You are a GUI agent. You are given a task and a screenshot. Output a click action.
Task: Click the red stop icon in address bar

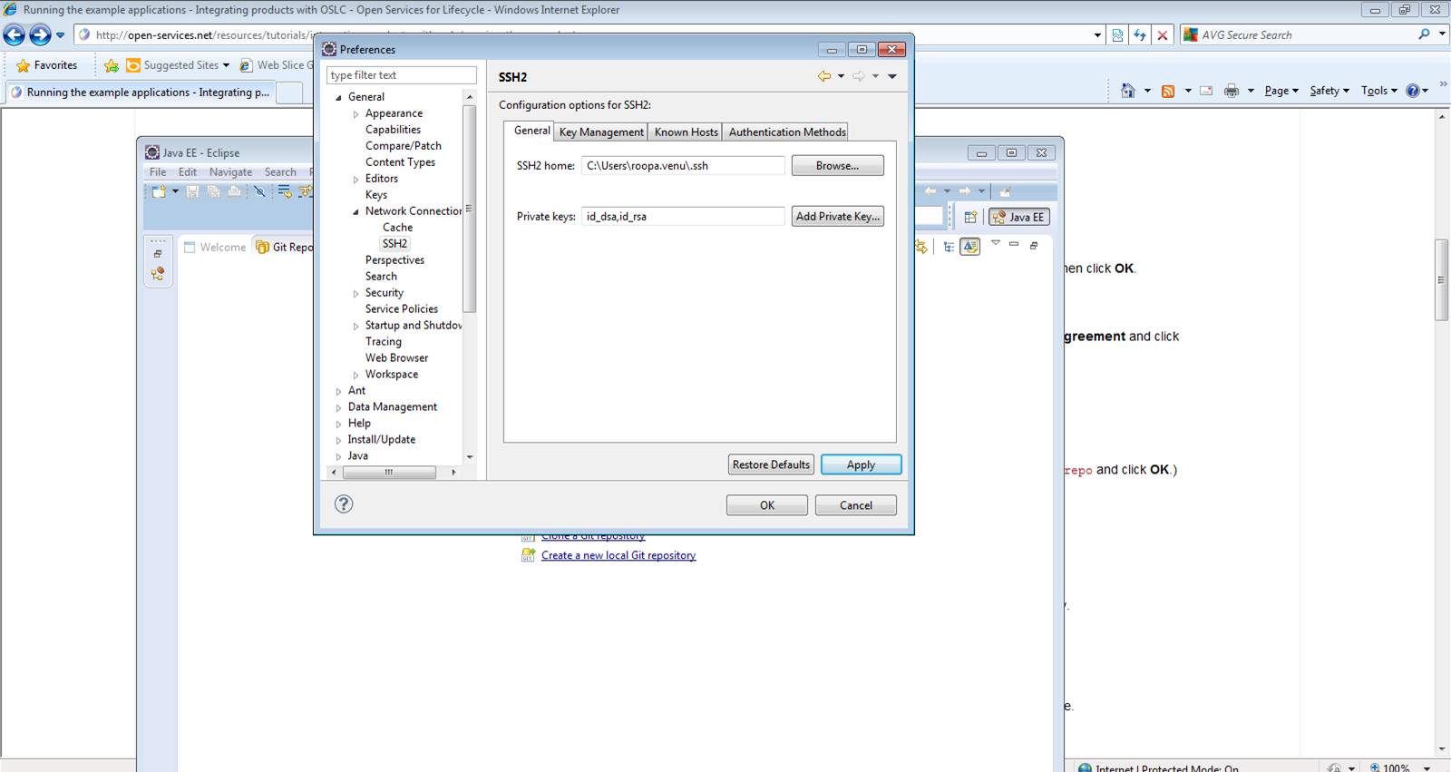pos(1163,35)
